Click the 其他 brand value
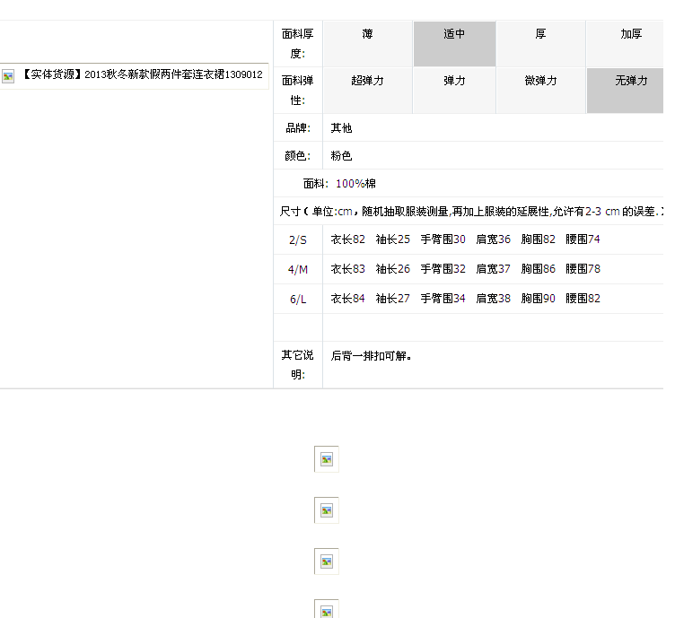 341,128
